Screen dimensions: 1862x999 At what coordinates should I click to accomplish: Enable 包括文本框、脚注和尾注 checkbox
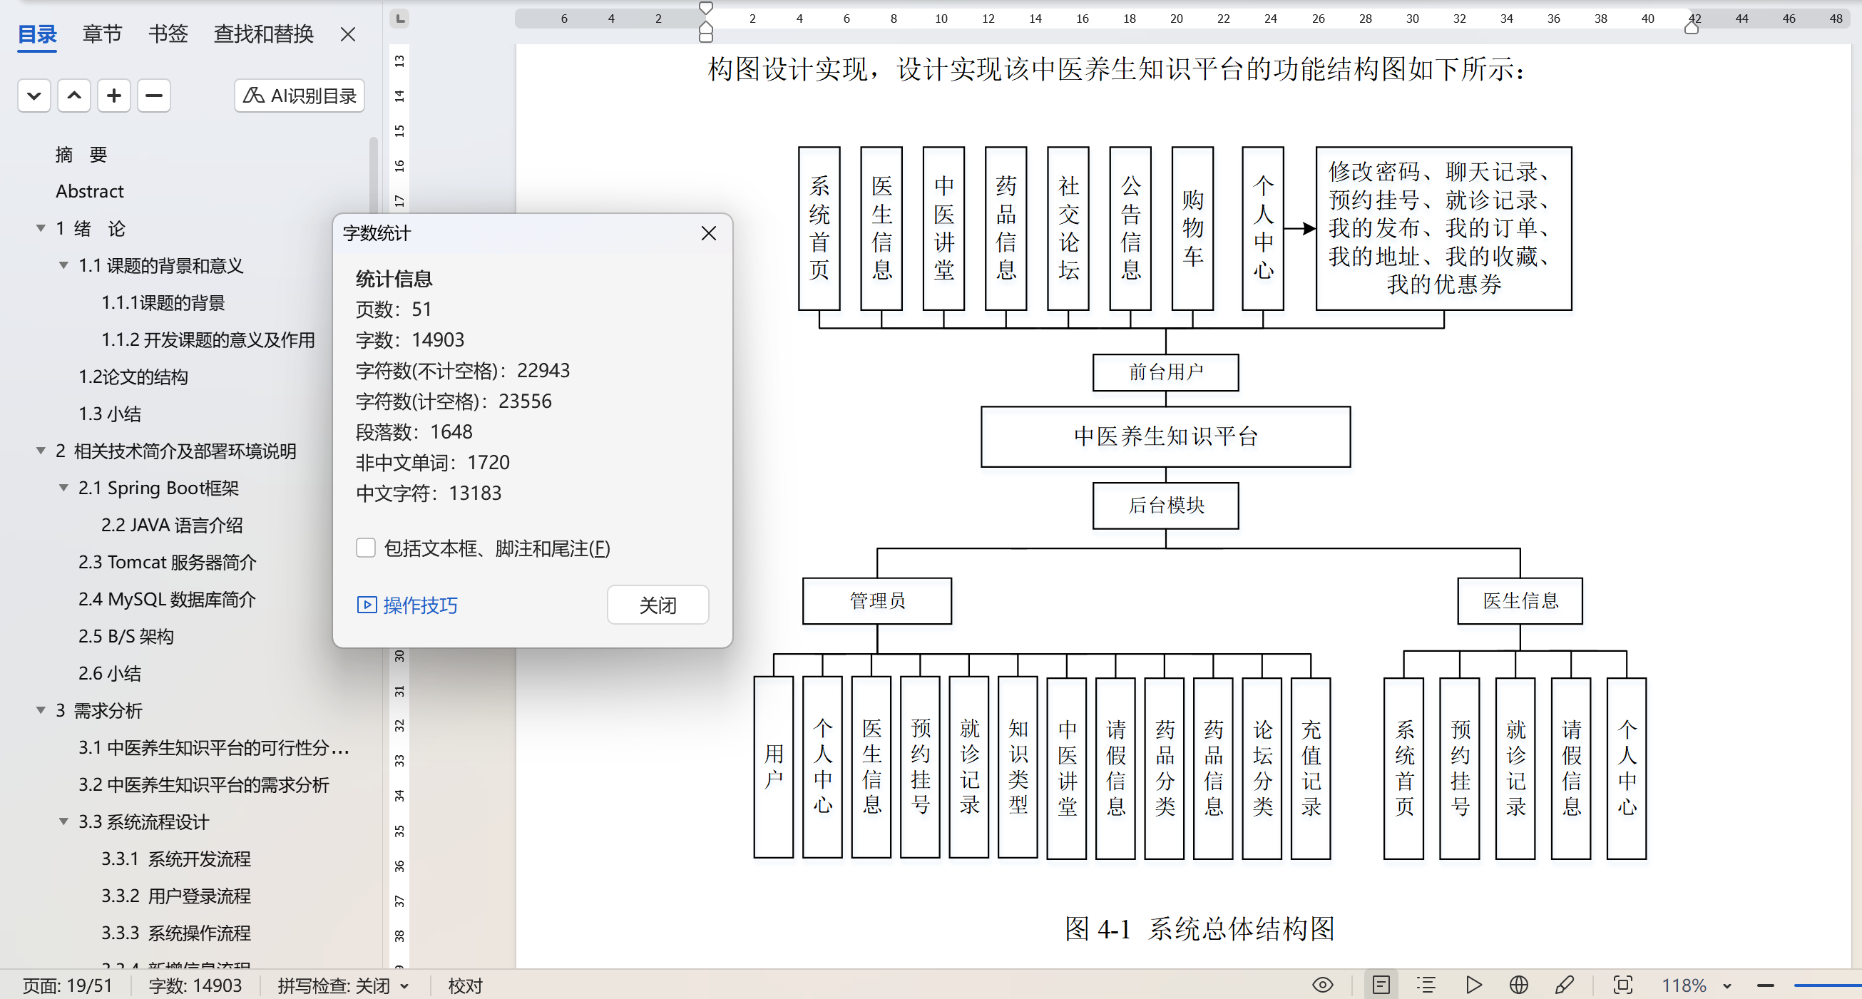pyautogui.click(x=366, y=548)
